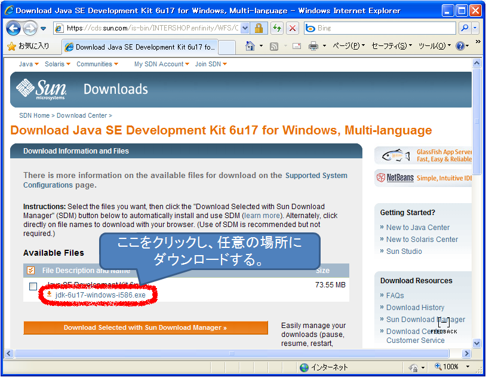Click the Bing search box
Viewport: 486px width, 377px height.
tap(380, 28)
